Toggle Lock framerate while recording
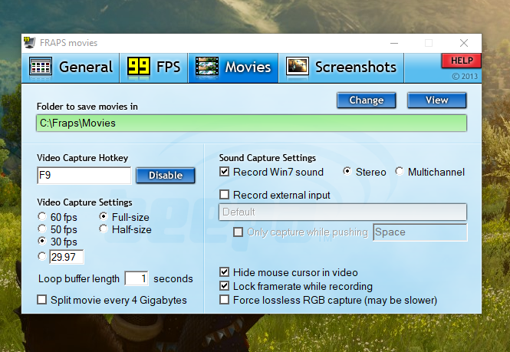Screen dimensions: 510x352 224,286
